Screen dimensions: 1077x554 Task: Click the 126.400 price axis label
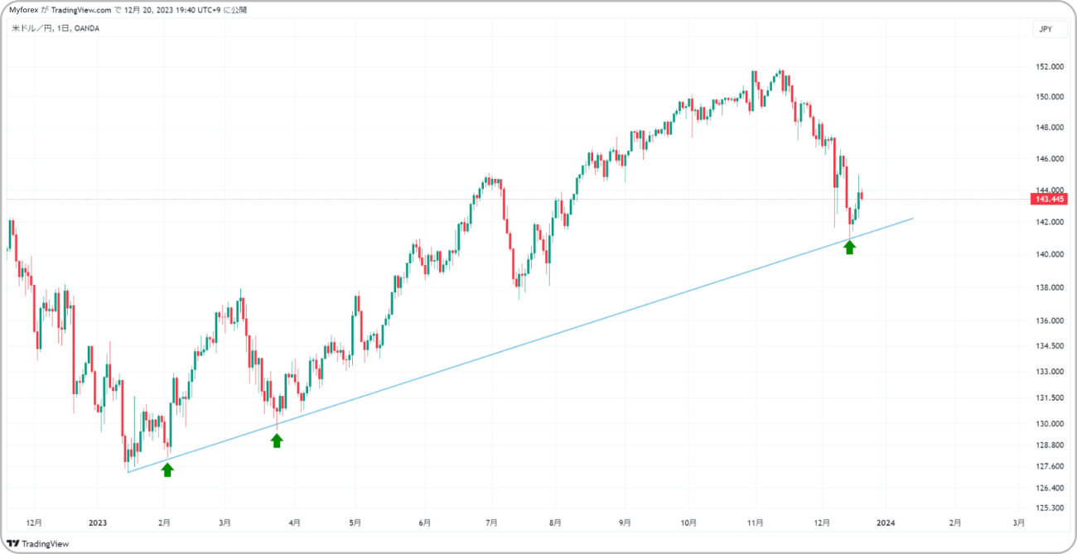click(1048, 488)
